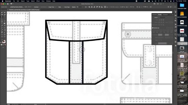The height and width of the screenshot is (105, 188).
Task: Switch to the Swatches panel tab
Action: tap(155, 15)
